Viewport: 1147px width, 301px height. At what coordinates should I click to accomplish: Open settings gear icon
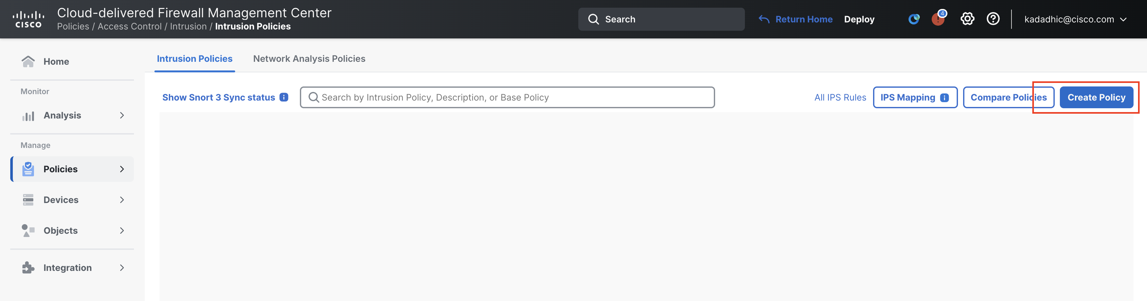coord(967,19)
